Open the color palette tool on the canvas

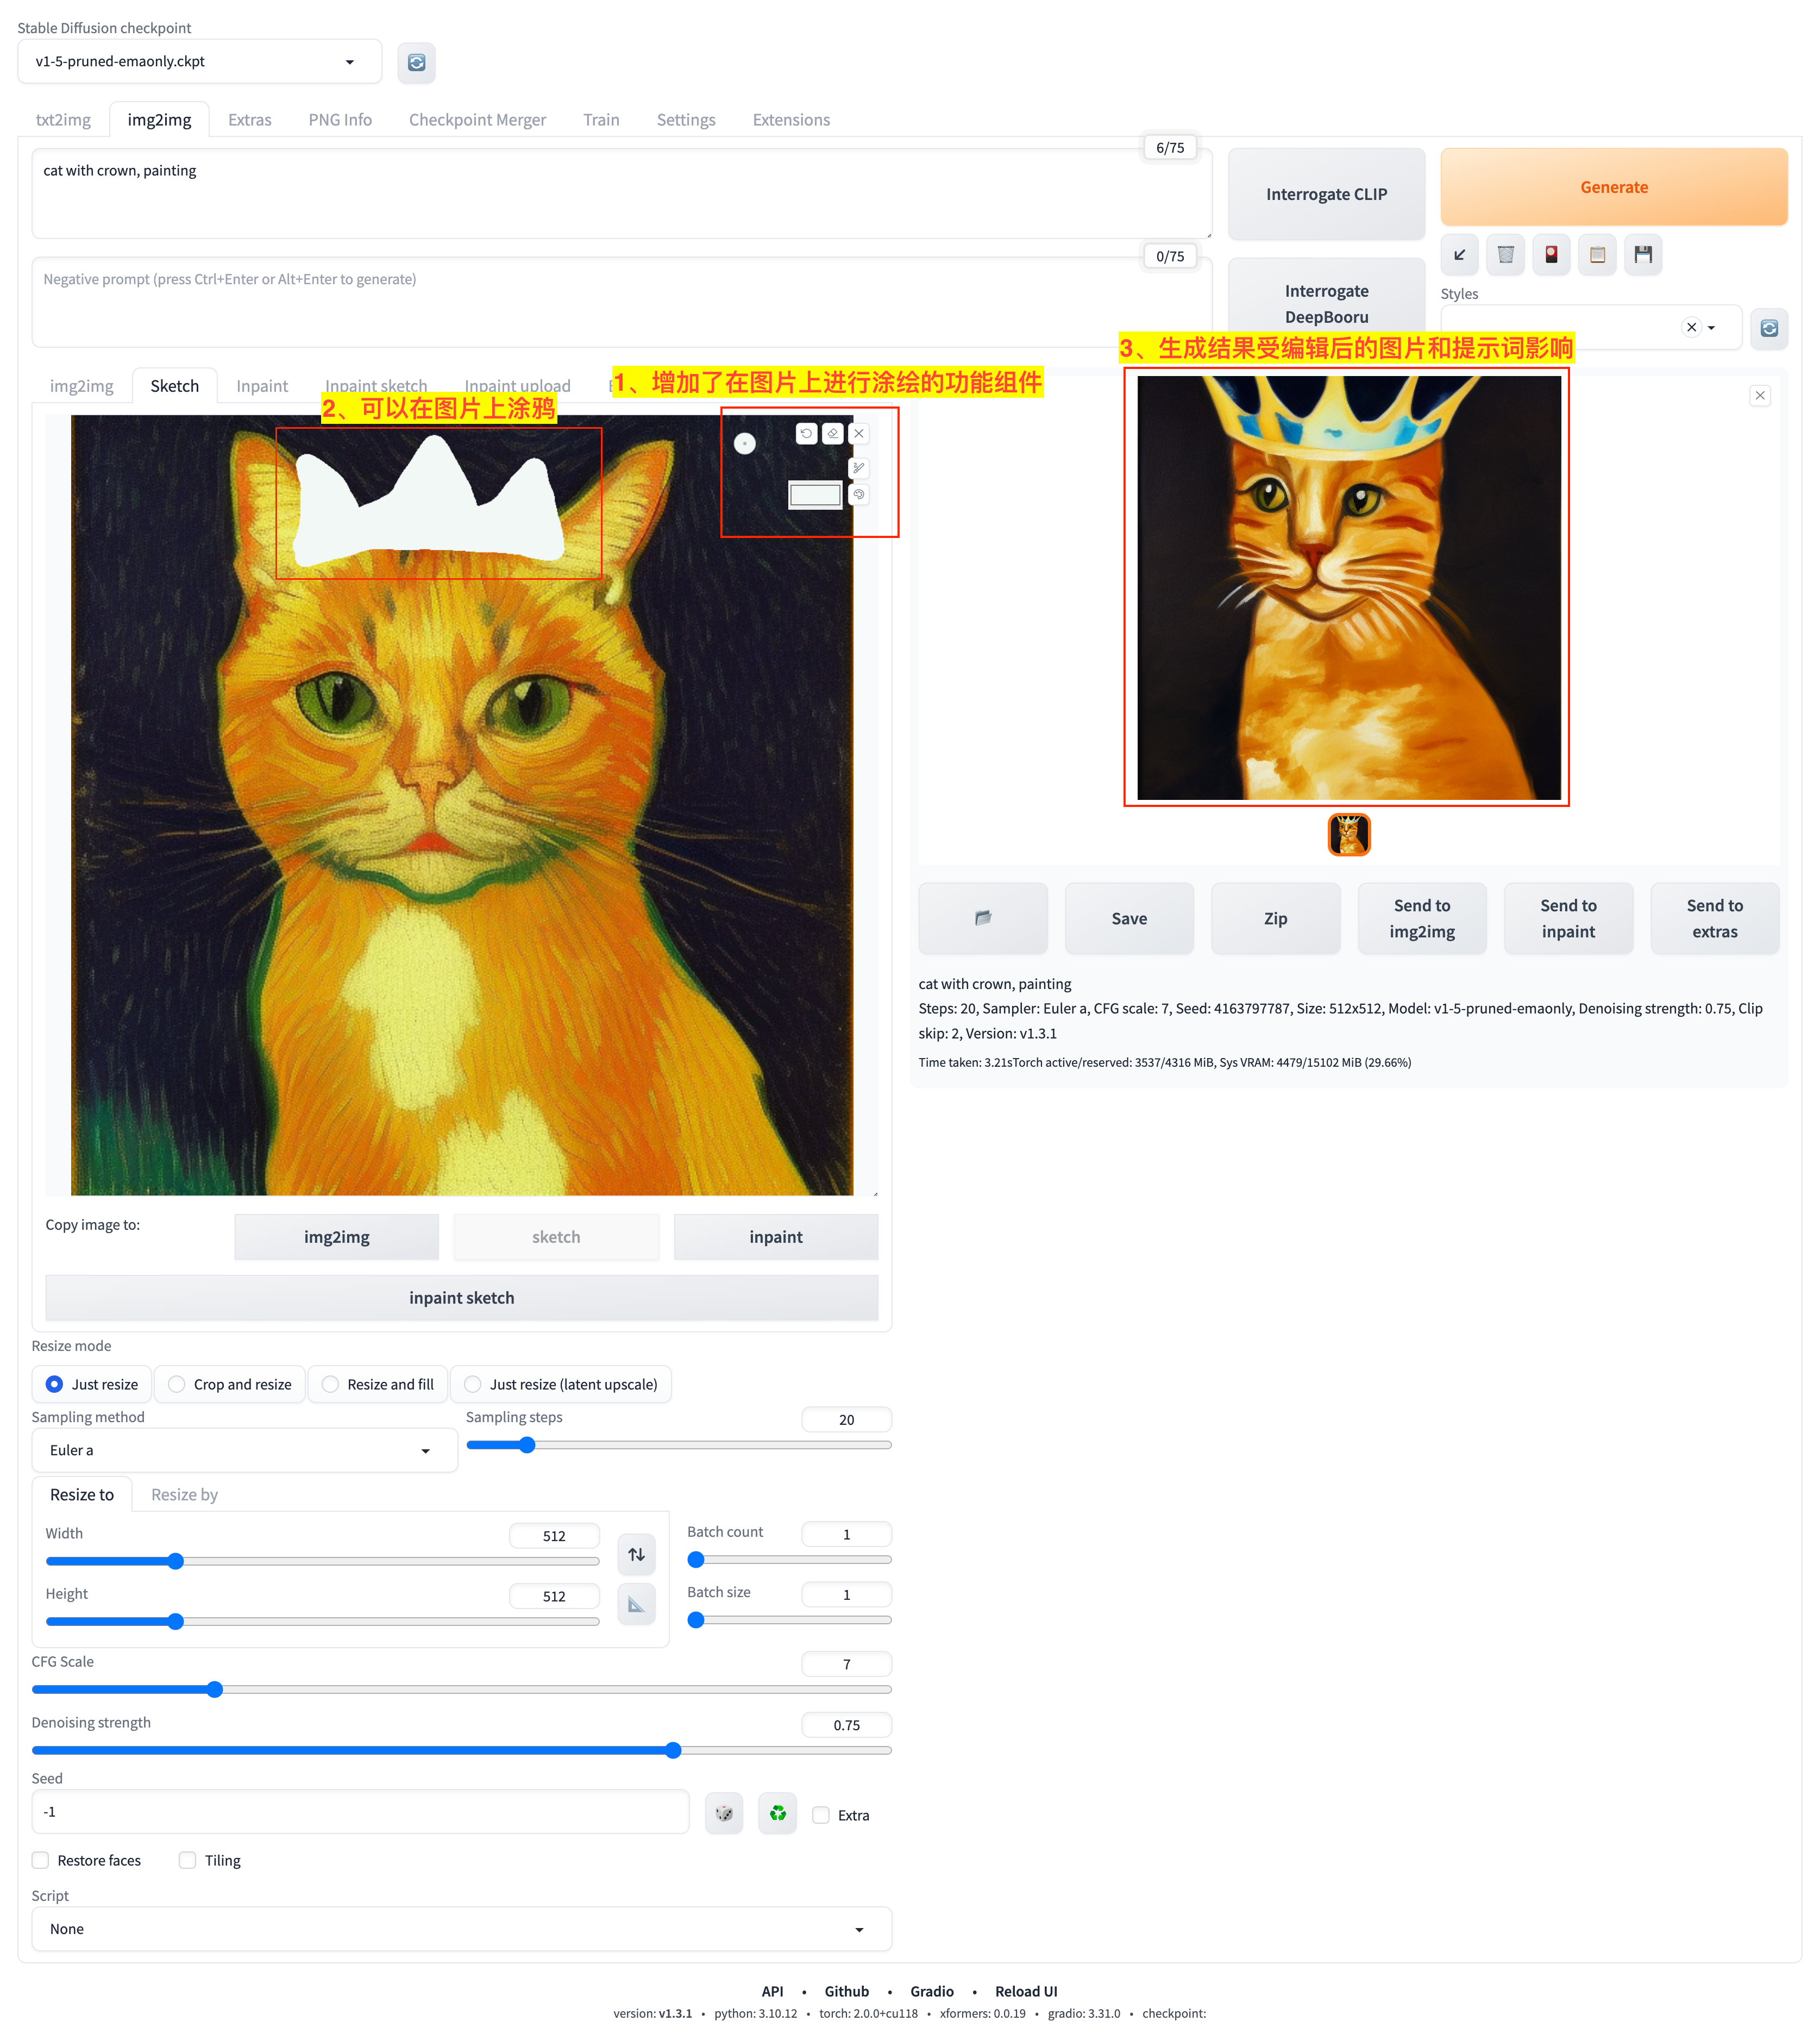pyautogui.click(x=858, y=494)
